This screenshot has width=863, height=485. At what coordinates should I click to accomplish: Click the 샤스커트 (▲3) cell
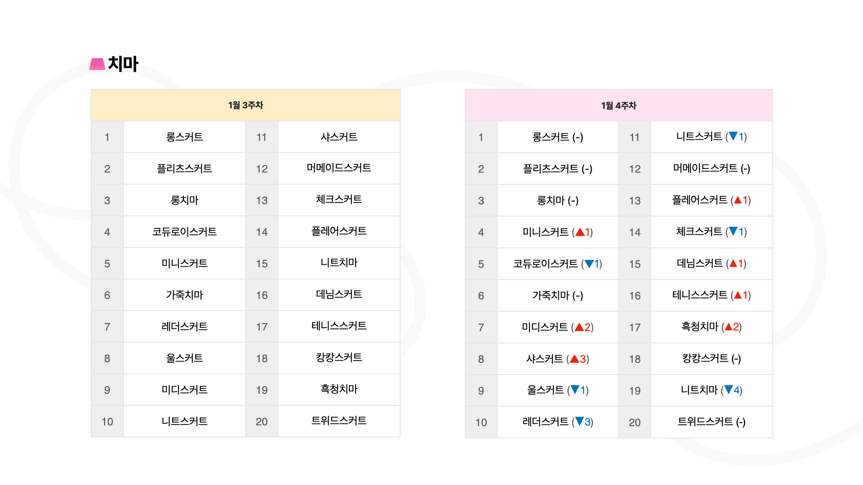click(x=558, y=359)
